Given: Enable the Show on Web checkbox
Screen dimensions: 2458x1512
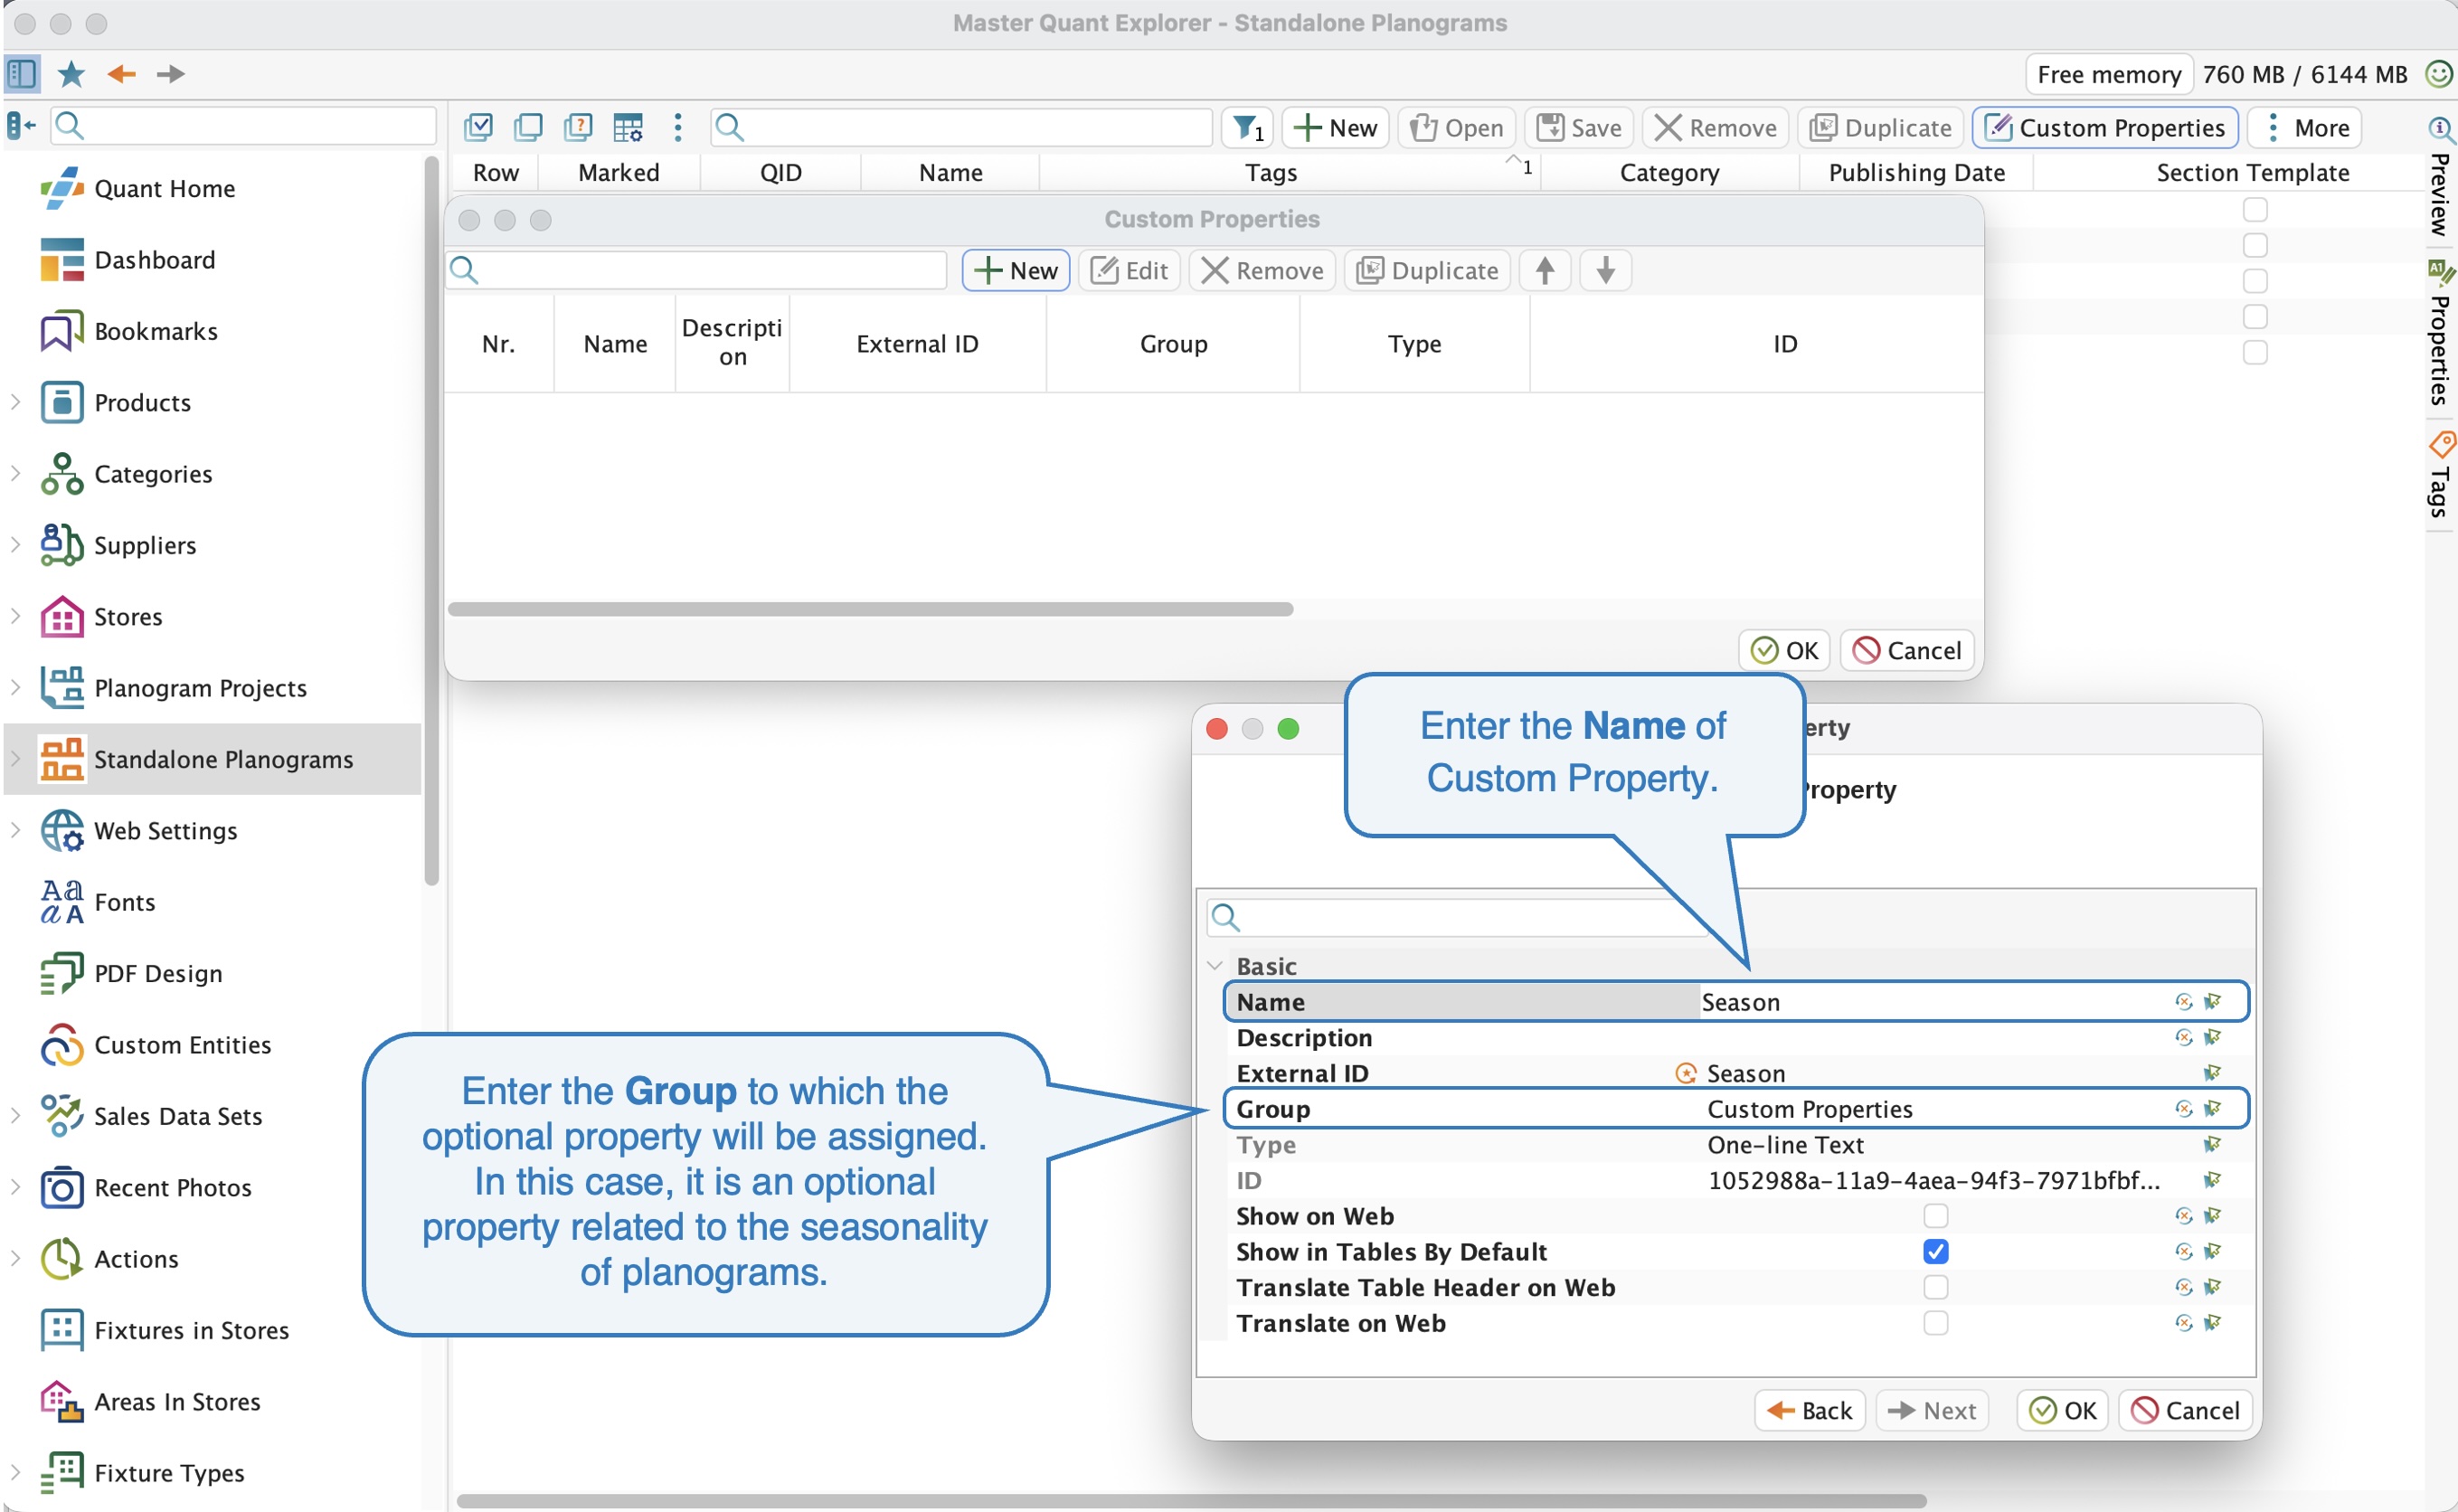Looking at the screenshot, I should point(1936,1216).
